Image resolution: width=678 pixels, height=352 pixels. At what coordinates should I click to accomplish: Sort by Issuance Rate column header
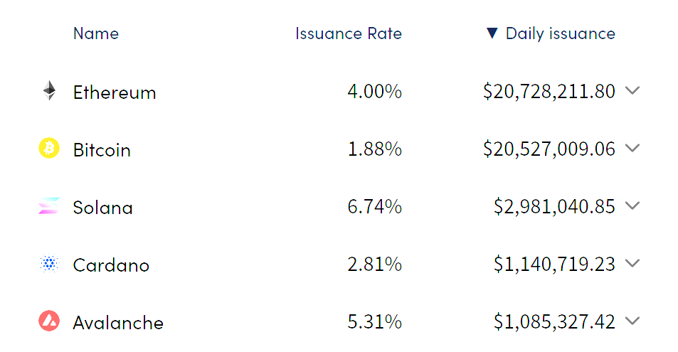pos(348,33)
